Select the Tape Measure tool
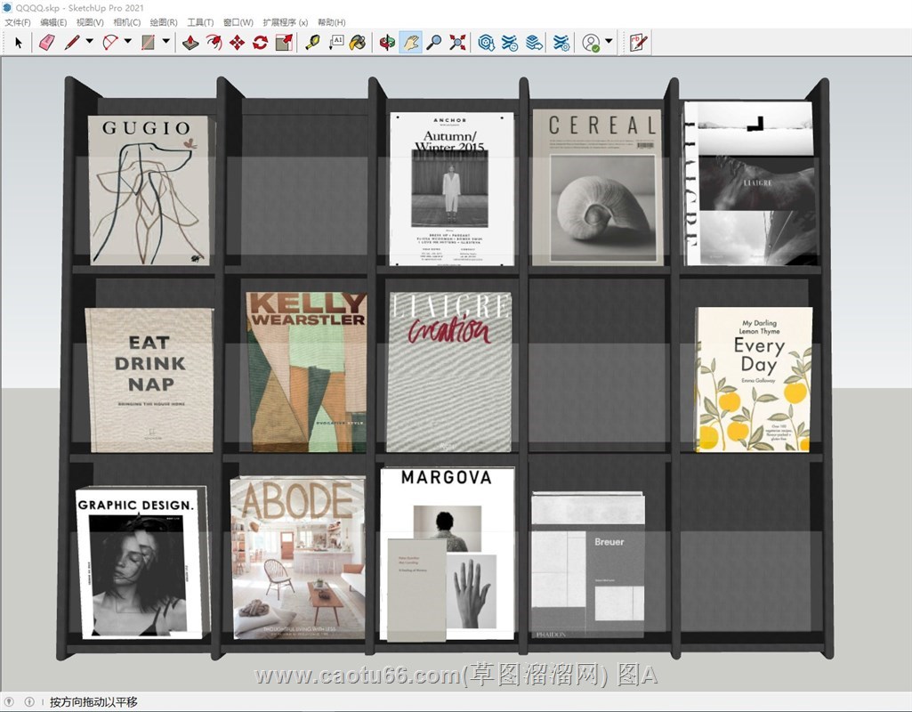This screenshot has height=712, width=912. coord(312,43)
